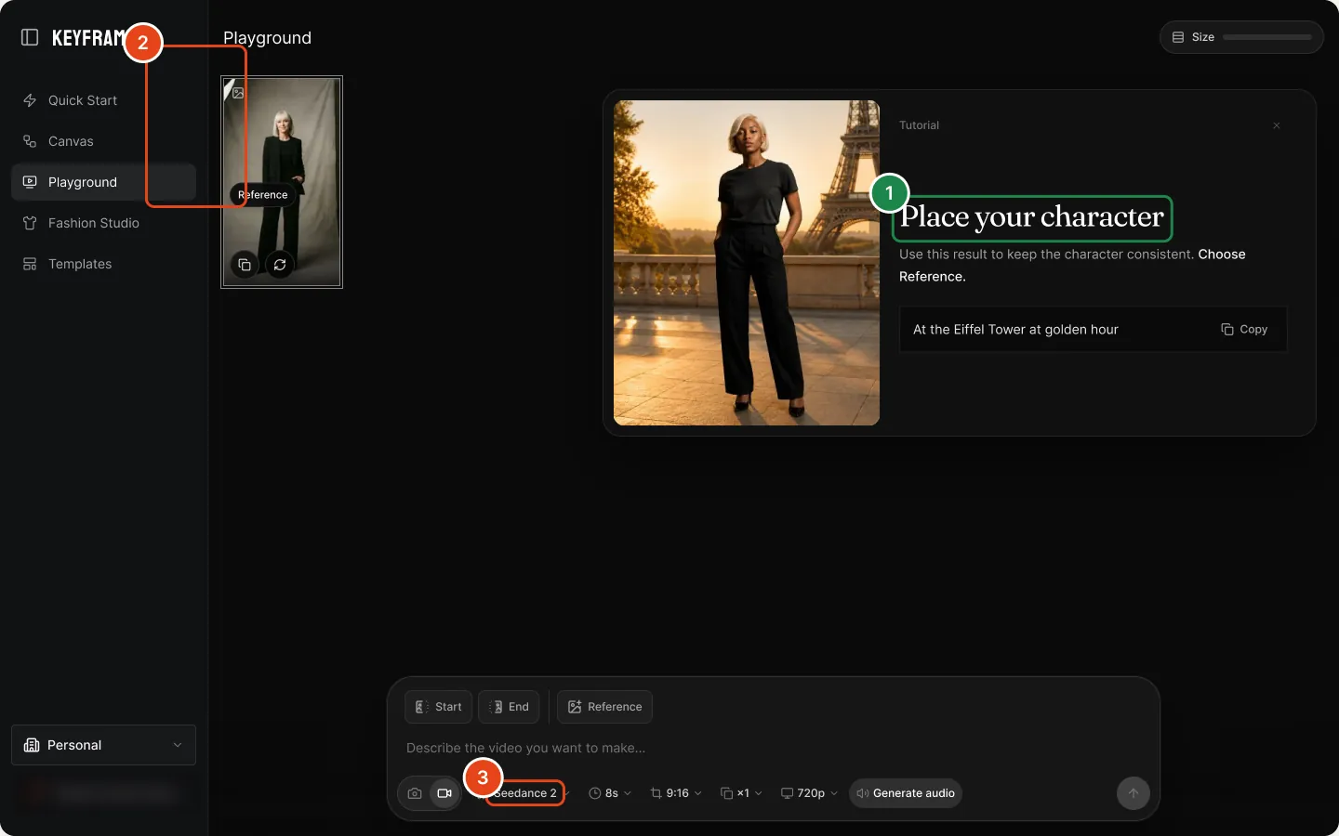1339x836 pixels.
Task: Close the tutorial card
Action: [1277, 125]
